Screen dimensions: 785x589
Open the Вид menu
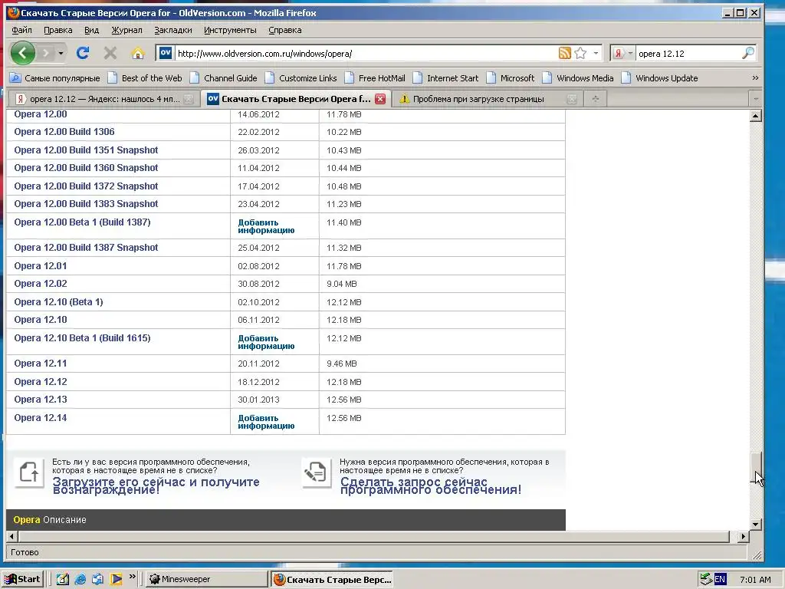(92, 30)
